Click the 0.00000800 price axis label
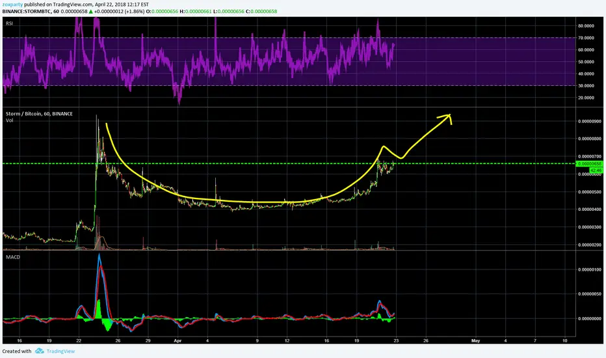 pyautogui.click(x=590, y=139)
